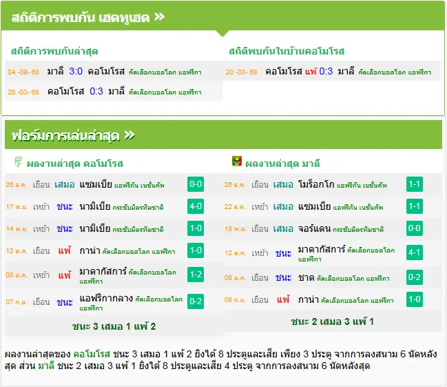Click the 1-0 badge for กาน่า 12 ต.ค.
447x387 pixels.
pos(196,250)
